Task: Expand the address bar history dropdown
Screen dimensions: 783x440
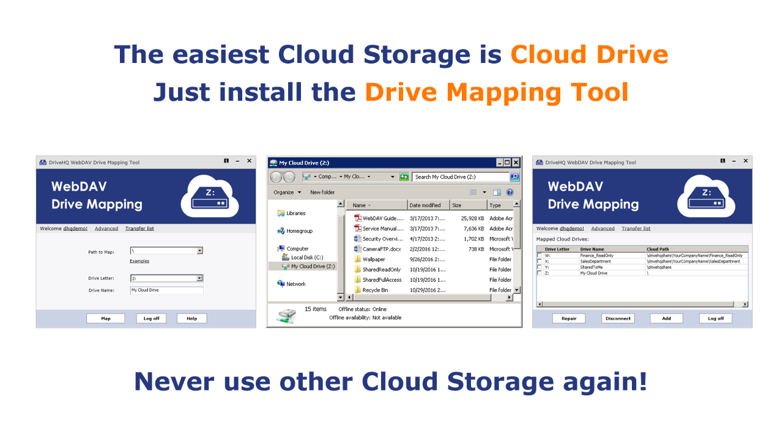Action: [393, 177]
